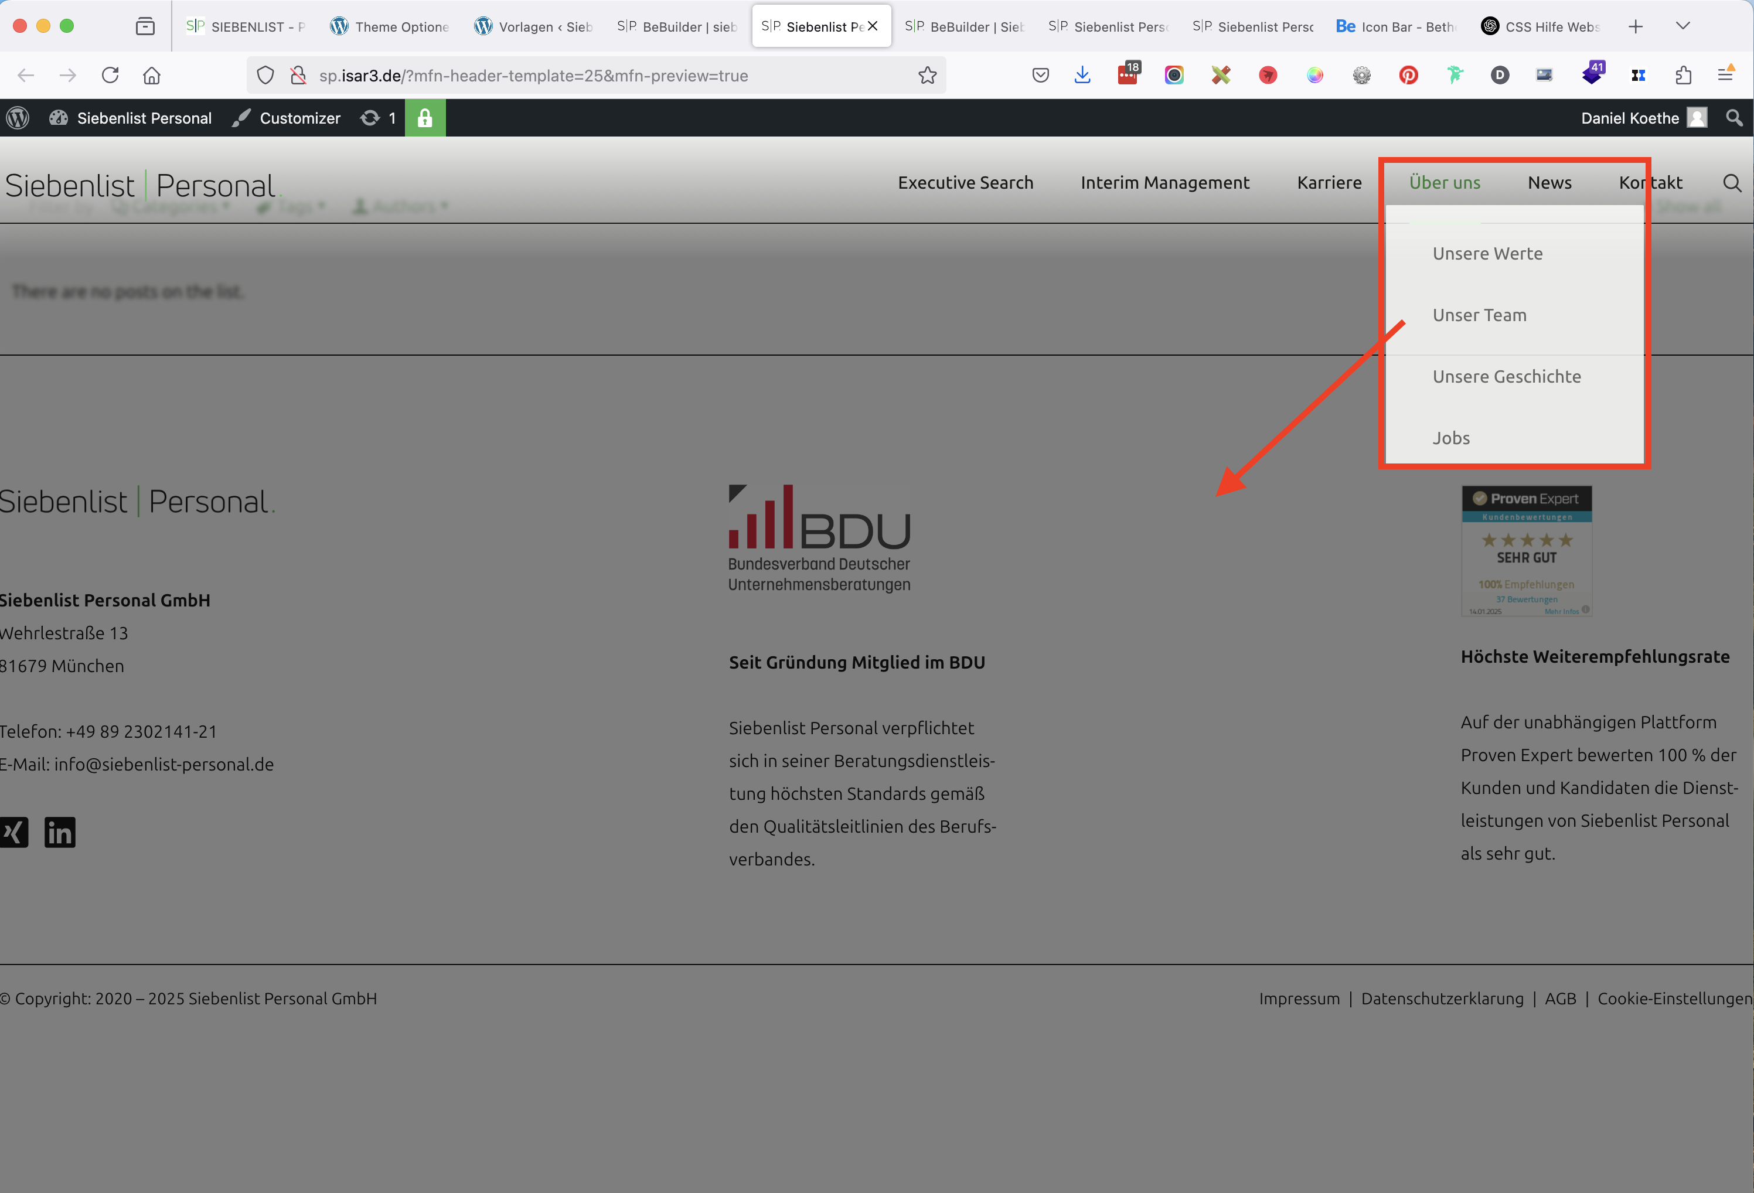Open the Firefox downloads arrow icon
The height and width of the screenshot is (1193, 1754).
click(x=1082, y=74)
